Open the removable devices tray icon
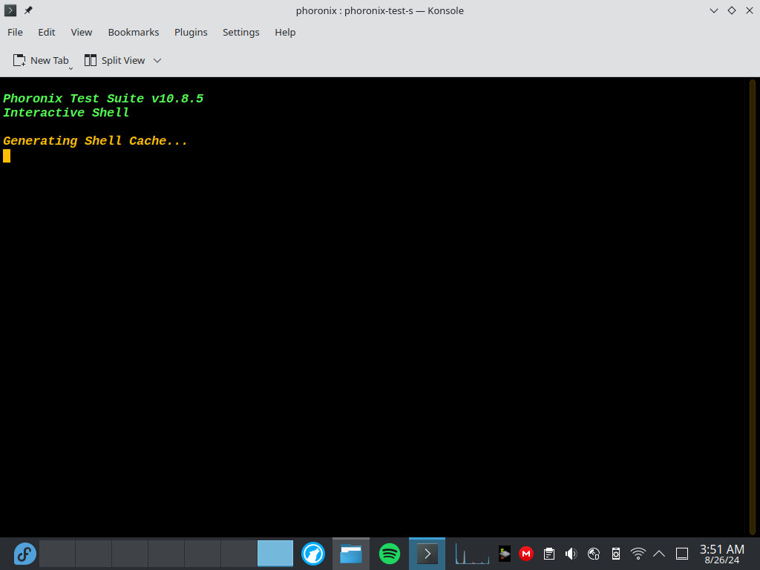The height and width of the screenshot is (570, 760). point(616,554)
